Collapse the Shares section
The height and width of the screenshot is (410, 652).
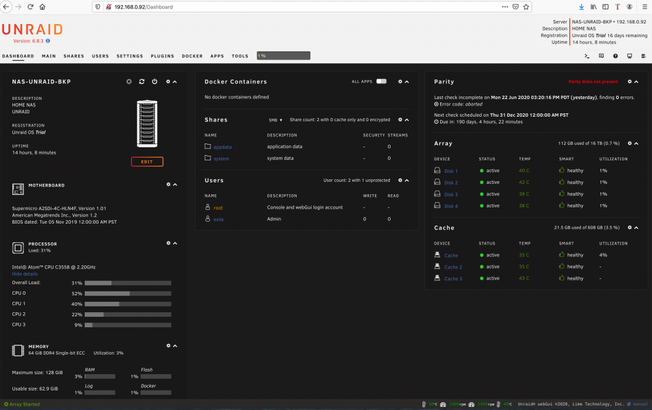point(407,119)
